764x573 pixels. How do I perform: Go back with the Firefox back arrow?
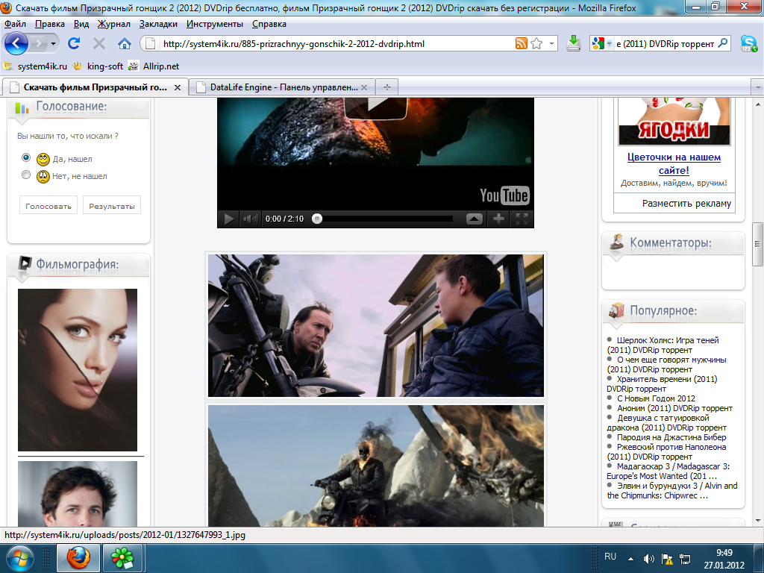pyautogui.click(x=16, y=44)
